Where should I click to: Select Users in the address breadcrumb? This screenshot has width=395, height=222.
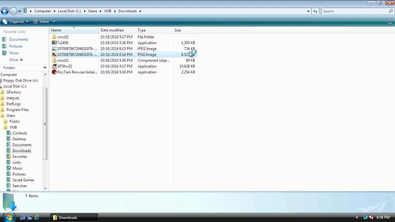tap(93, 11)
